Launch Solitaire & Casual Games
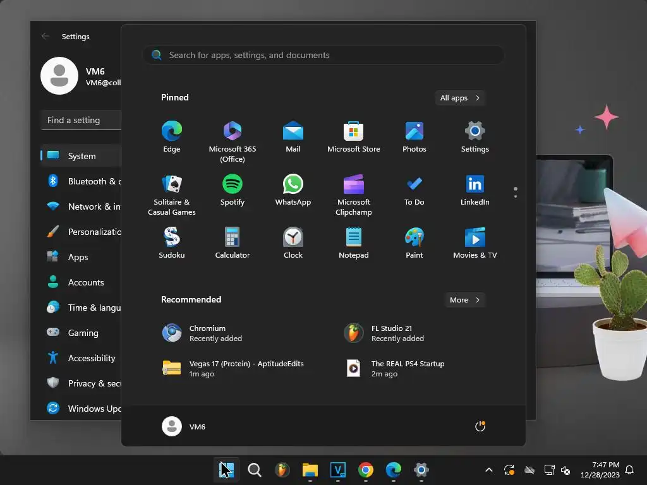The image size is (647, 485). tap(172, 195)
